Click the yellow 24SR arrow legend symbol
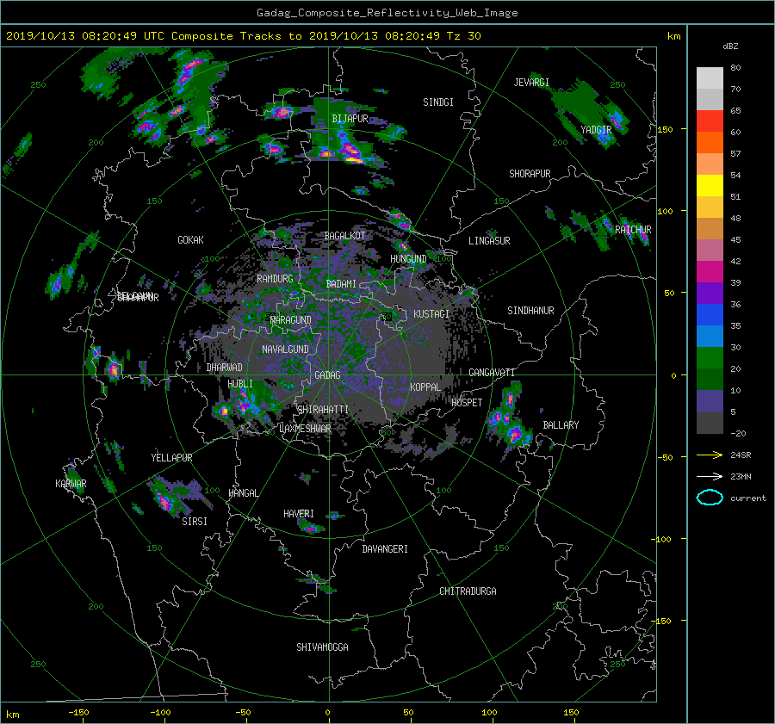 [x=710, y=455]
